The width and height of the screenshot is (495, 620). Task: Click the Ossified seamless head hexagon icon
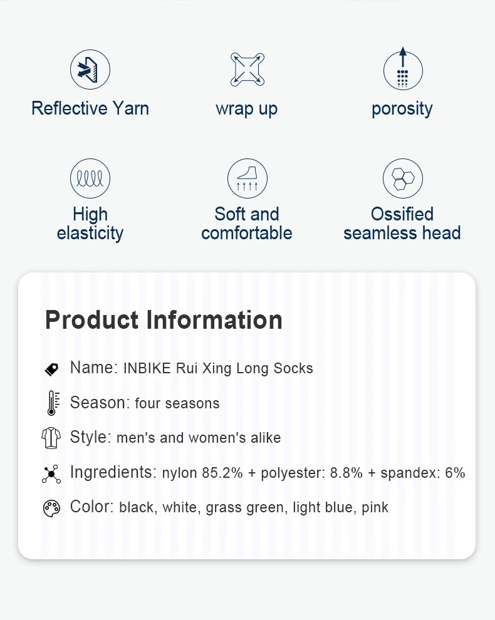pos(402,178)
